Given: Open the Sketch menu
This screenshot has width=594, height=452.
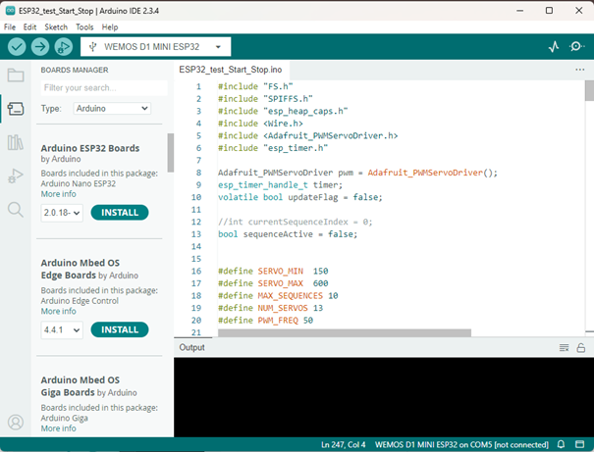Looking at the screenshot, I should (x=57, y=26).
